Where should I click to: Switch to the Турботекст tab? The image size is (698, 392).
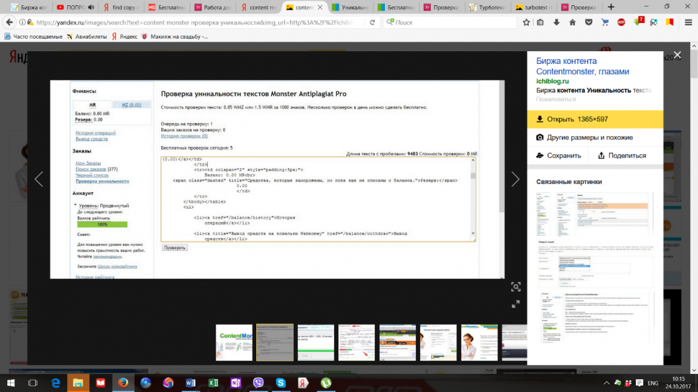coord(488,7)
